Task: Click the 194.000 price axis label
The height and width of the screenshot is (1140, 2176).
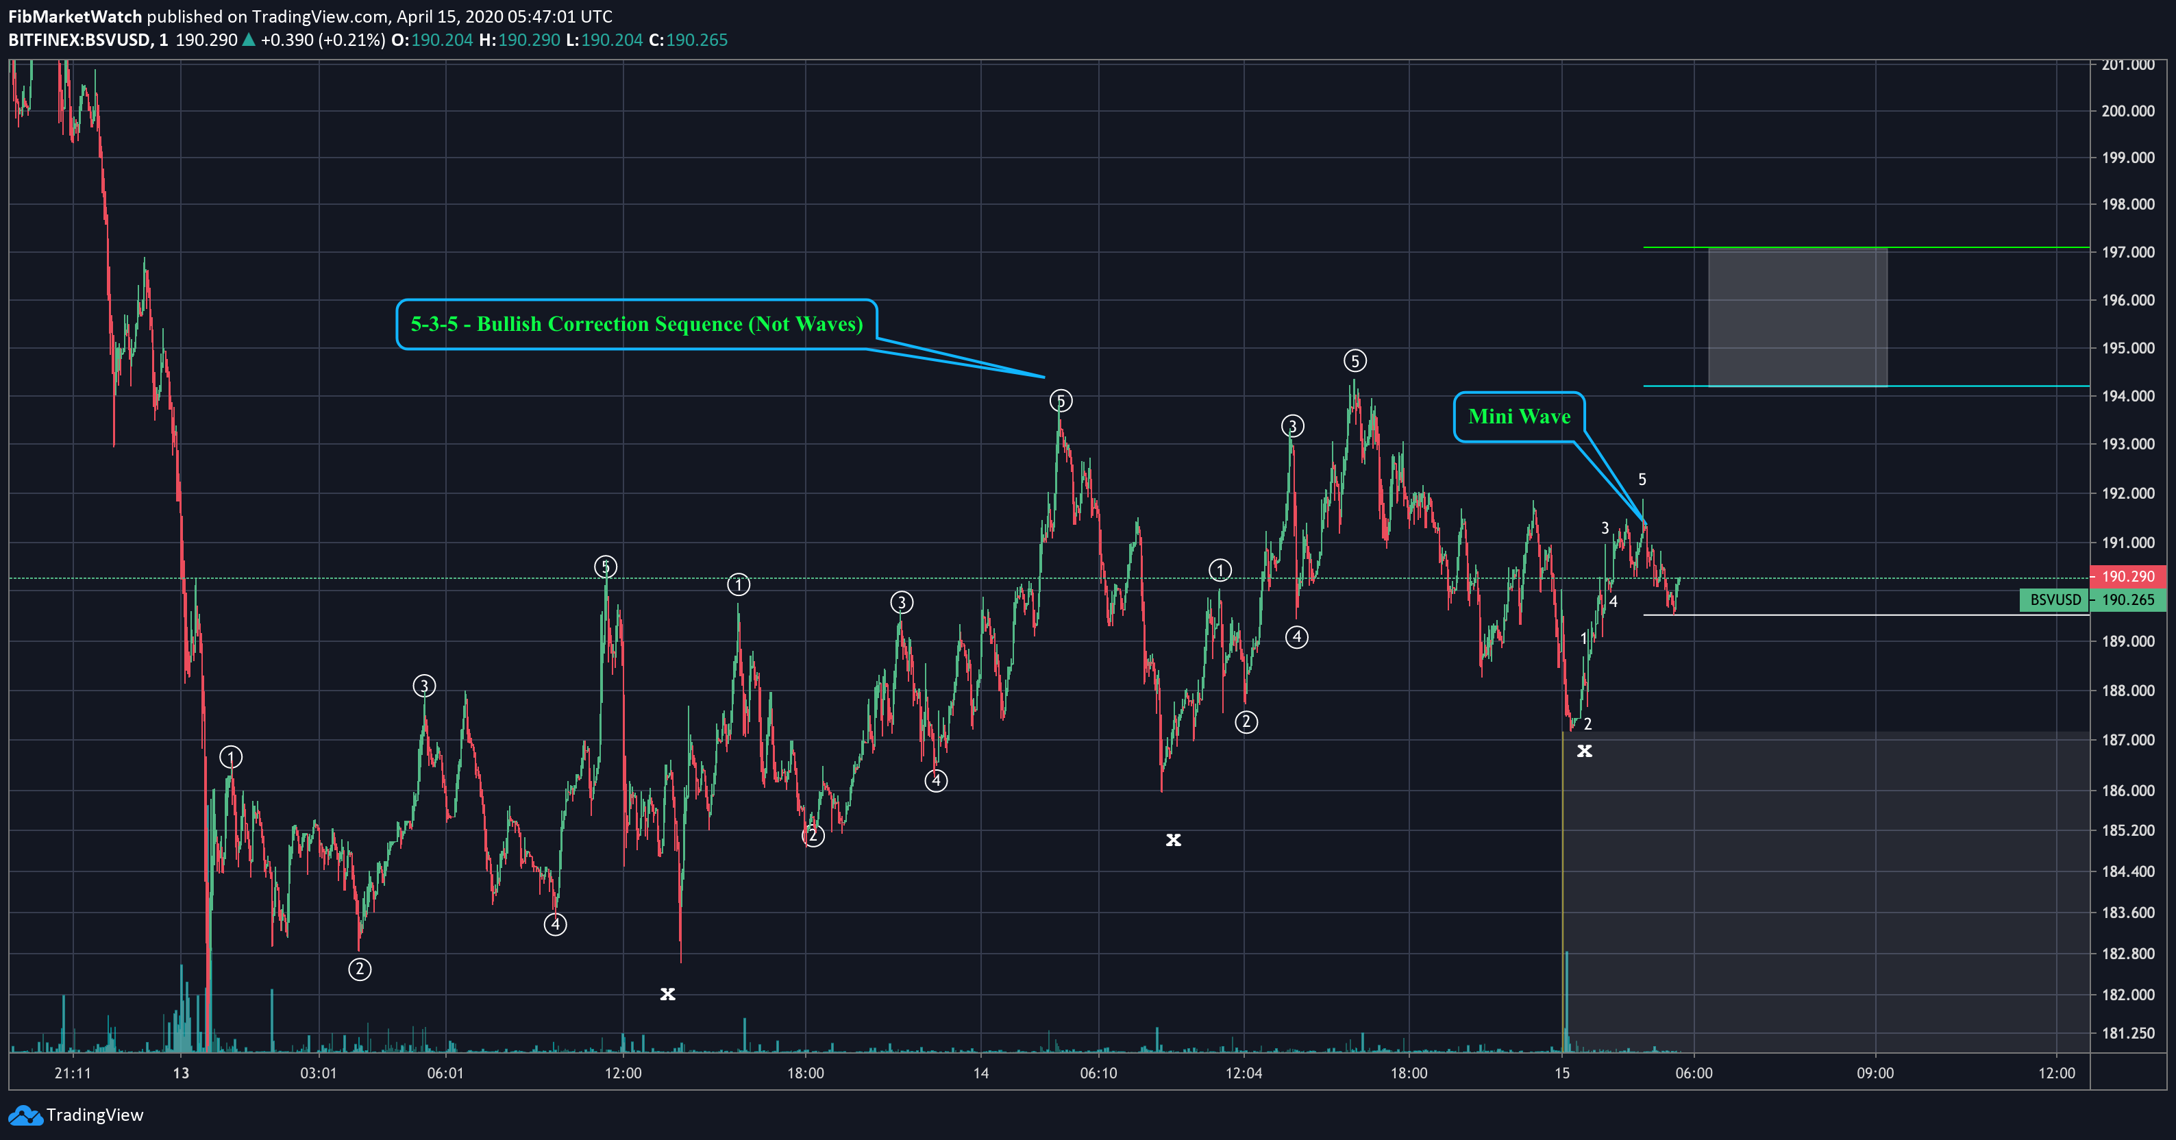Action: point(2128,396)
